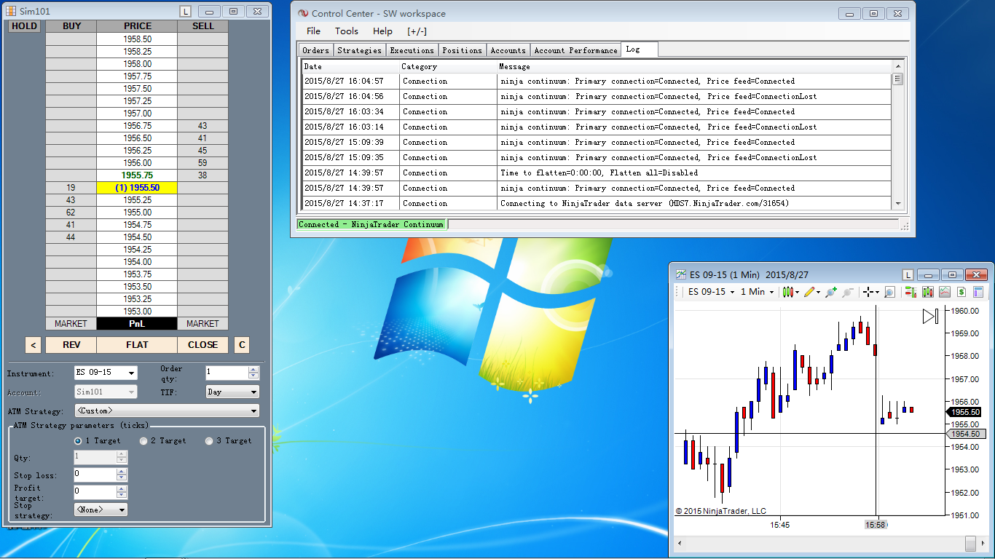Click the C button beside CLOSE
995x559 pixels.
(x=242, y=345)
